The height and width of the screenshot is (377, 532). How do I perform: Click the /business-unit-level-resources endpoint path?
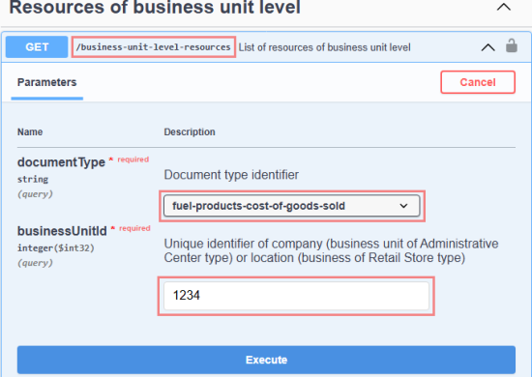[x=154, y=47]
